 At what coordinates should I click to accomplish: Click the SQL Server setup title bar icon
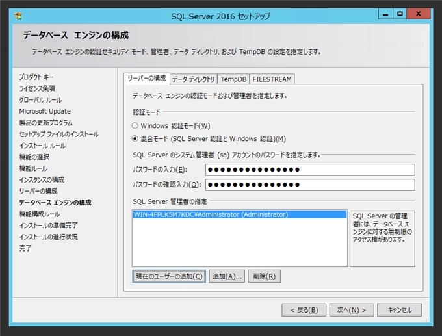click(18, 16)
